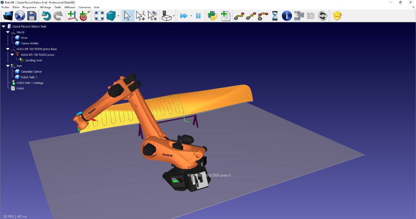Click the FPS status text

(15, 217)
